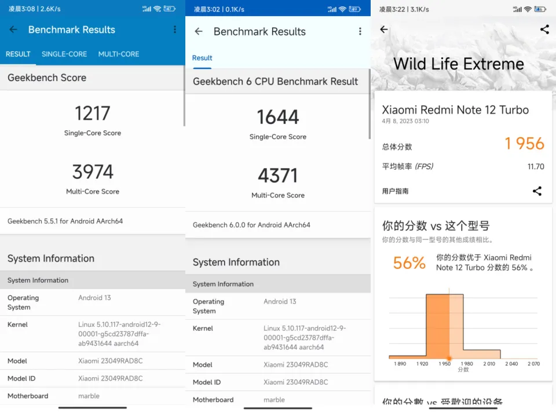This screenshot has width=556, height=412.
Task: Open three-dot menu on Geekbench 6 results screen
Action: 360,31
